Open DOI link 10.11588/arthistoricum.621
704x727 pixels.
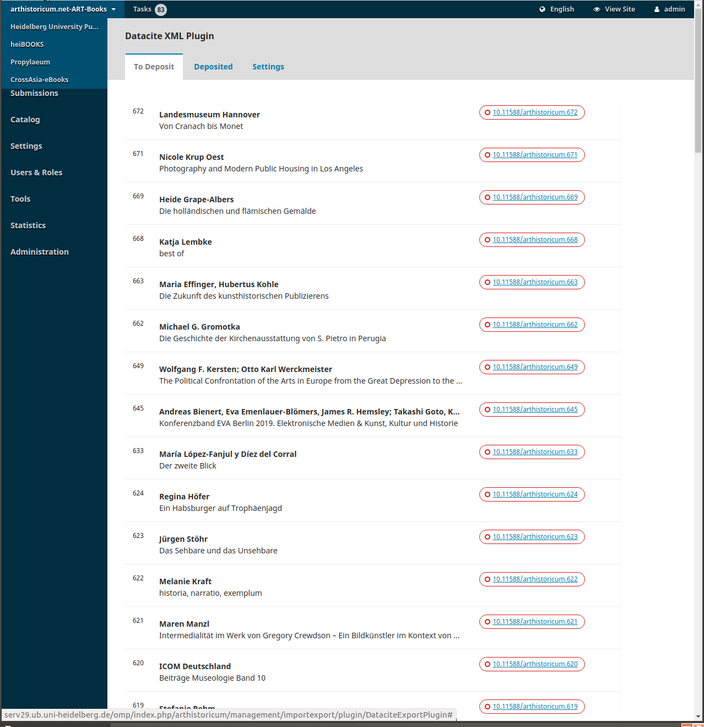(535, 622)
